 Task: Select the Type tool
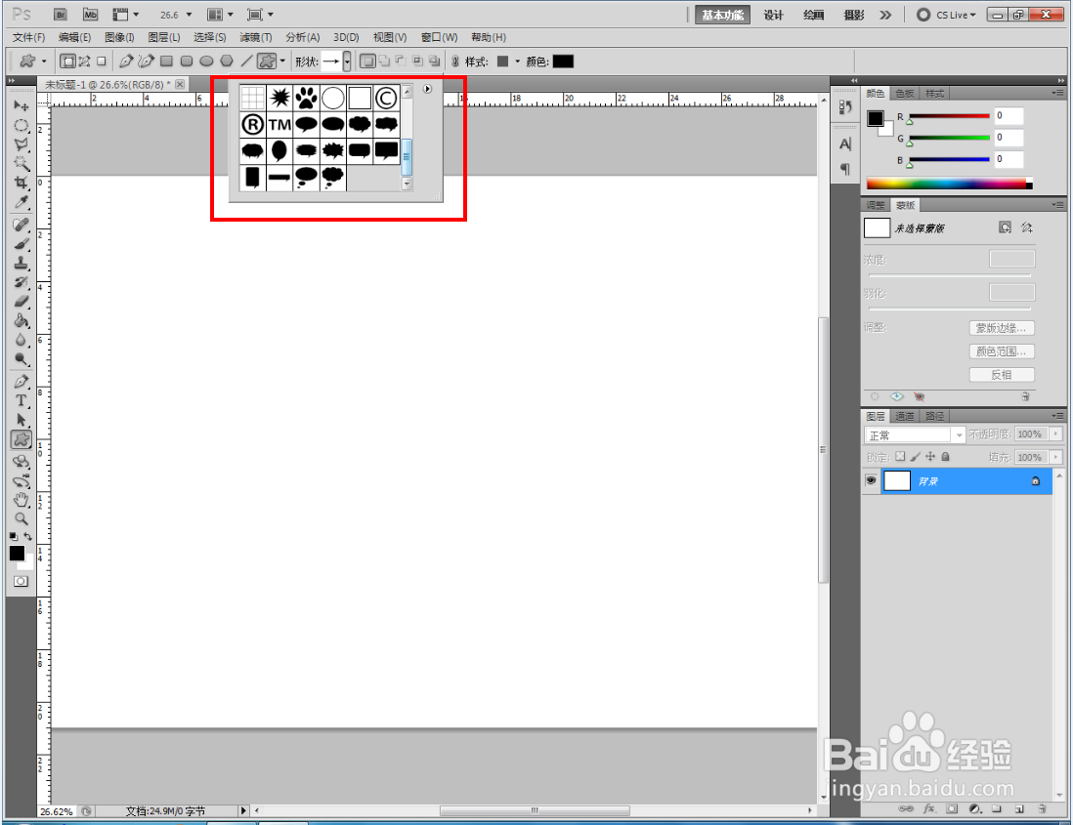[21, 400]
